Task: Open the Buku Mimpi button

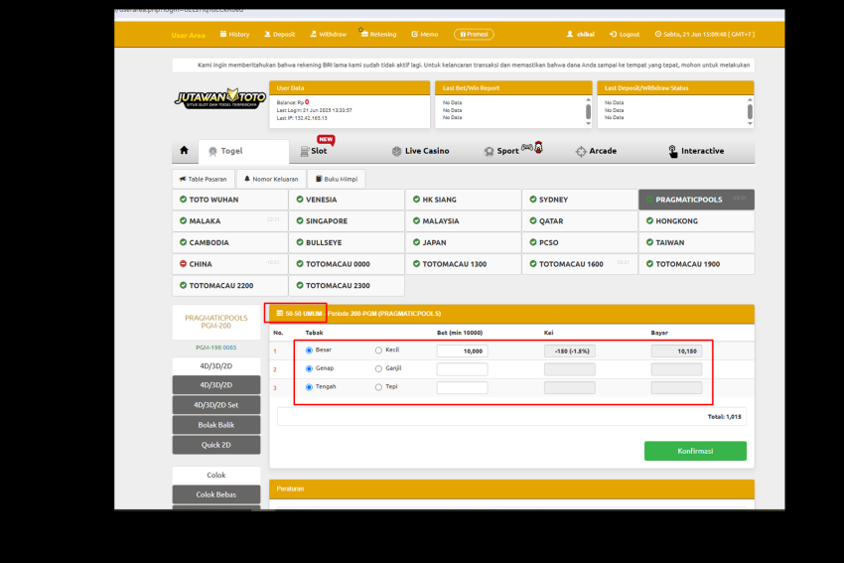Action: pyautogui.click(x=336, y=179)
